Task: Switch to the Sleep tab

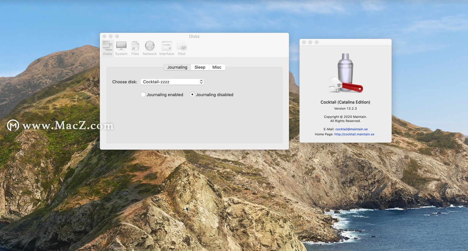Action: click(x=200, y=67)
